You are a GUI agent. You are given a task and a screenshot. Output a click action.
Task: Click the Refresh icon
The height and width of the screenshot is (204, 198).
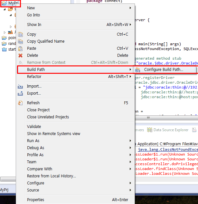[20, 103]
